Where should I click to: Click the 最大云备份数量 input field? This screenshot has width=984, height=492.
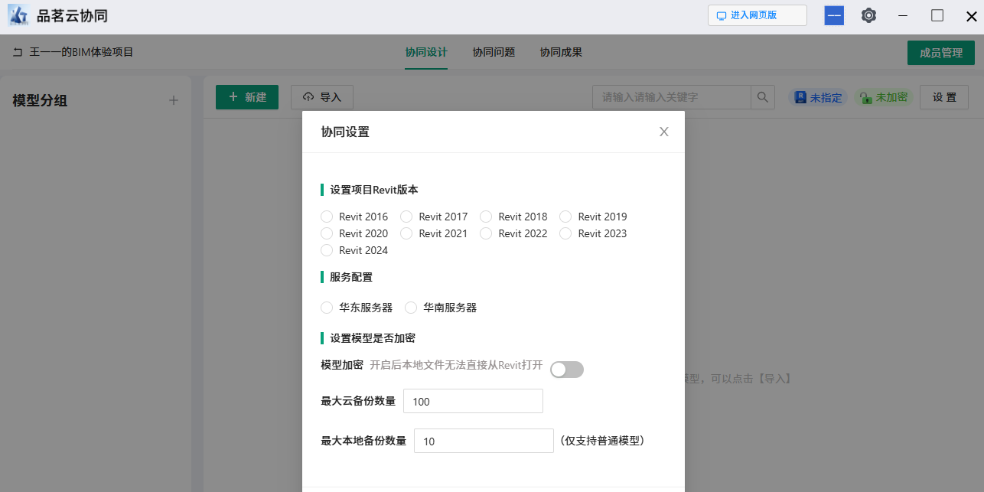coord(473,401)
